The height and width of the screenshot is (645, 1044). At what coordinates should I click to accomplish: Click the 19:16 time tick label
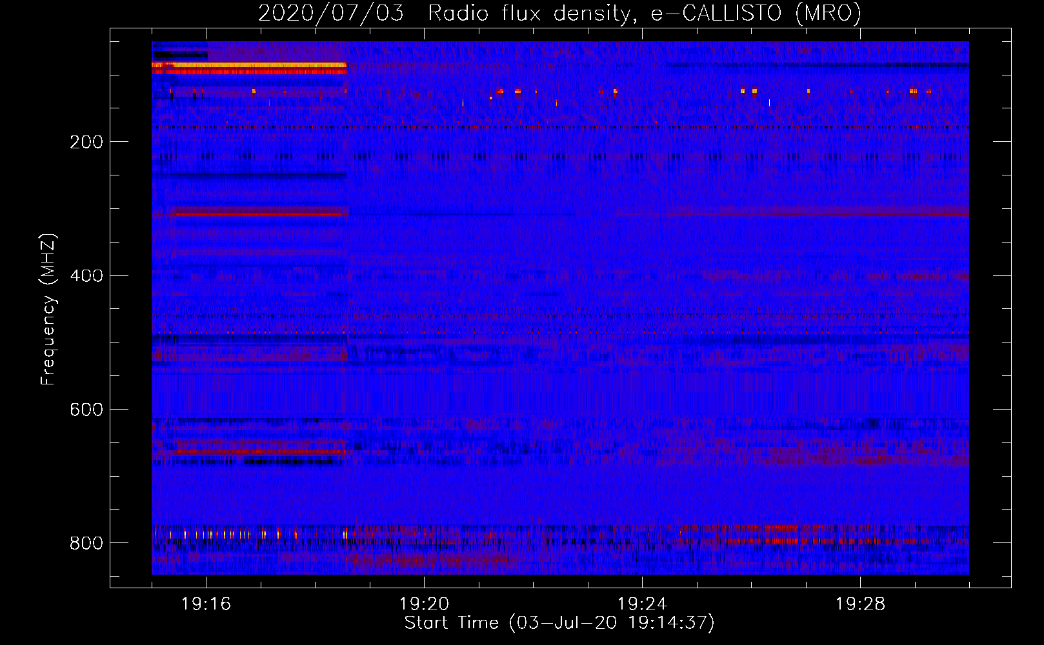[206, 604]
